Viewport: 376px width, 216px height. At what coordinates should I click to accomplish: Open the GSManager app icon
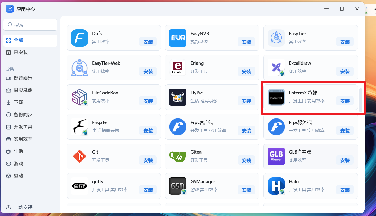coord(178,186)
